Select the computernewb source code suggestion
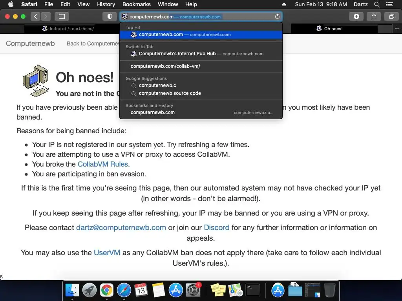This screenshot has height=301, width=402. pos(201,93)
